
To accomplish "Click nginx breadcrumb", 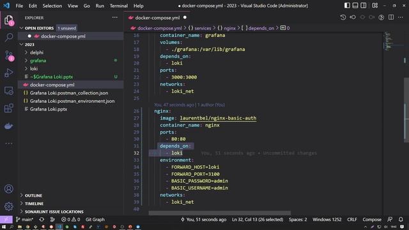I will click(229, 28).
